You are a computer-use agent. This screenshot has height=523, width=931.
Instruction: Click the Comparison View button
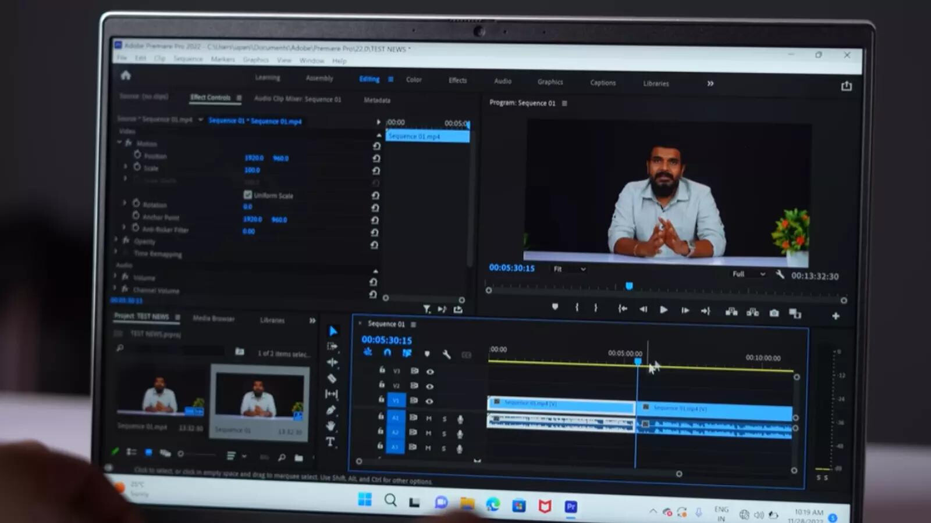[x=795, y=313]
